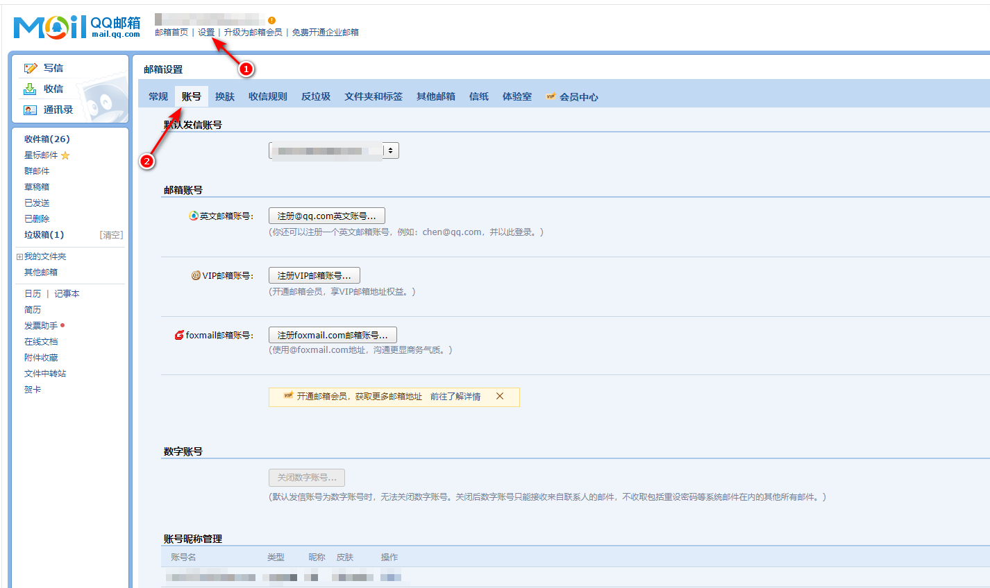Open 其他邮箱 in sidebar
This screenshot has height=588, width=990.
pyautogui.click(x=41, y=273)
